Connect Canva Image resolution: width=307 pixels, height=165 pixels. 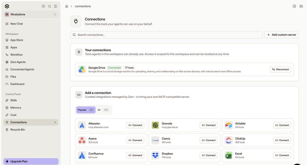[208, 140]
